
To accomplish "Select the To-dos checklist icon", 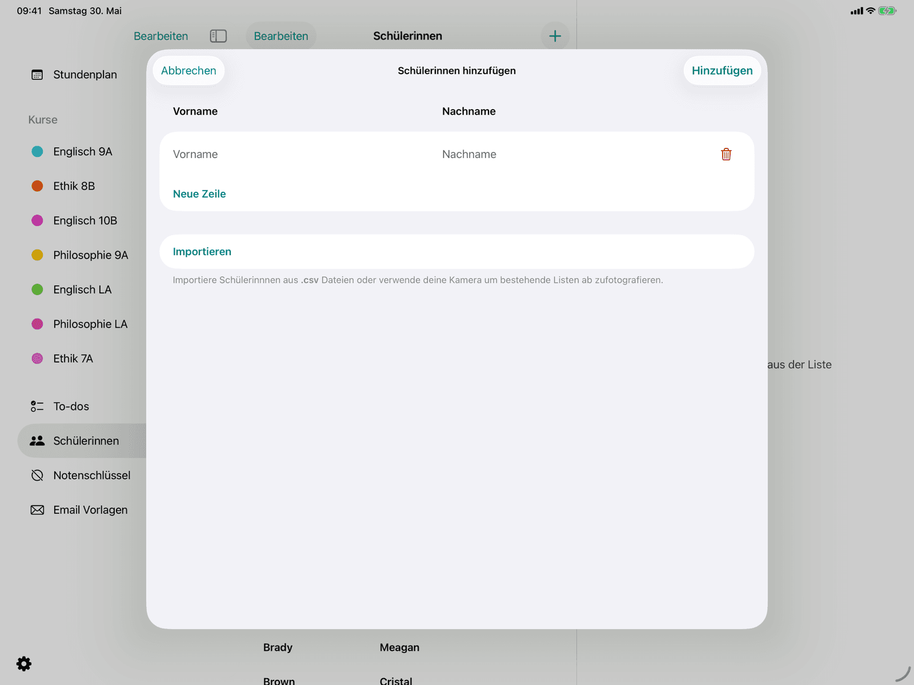I will [x=37, y=406].
